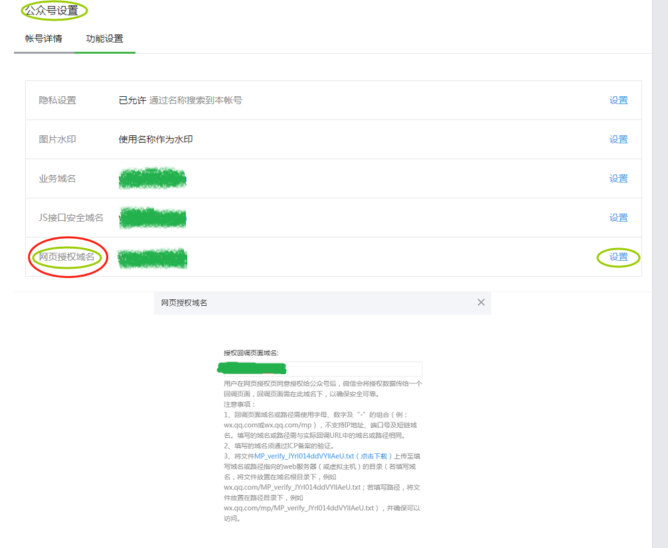The height and width of the screenshot is (548, 668).
Task: Click the 公众号设置 page title
Action: (x=53, y=11)
